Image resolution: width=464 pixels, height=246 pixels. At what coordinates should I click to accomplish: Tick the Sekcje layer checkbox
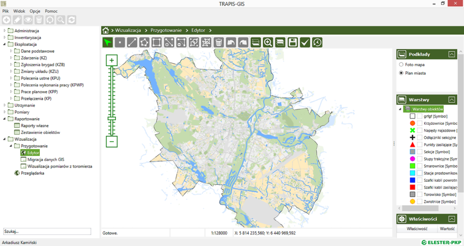(420, 151)
